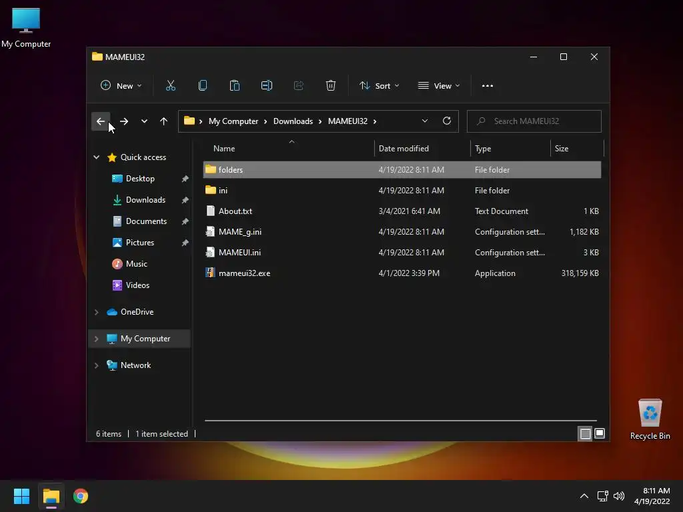Open the Windows Start button
The width and height of the screenshot is (683, 512).
click(21, 496)
